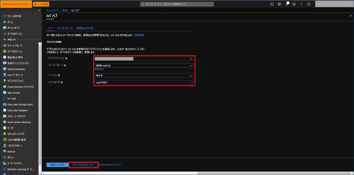Open the notifications bell
The width and height of the screenshot is (354, 175).
[287, 4]
